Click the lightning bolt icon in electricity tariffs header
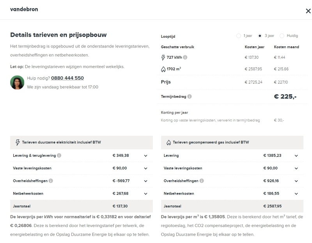 (17, 143)
